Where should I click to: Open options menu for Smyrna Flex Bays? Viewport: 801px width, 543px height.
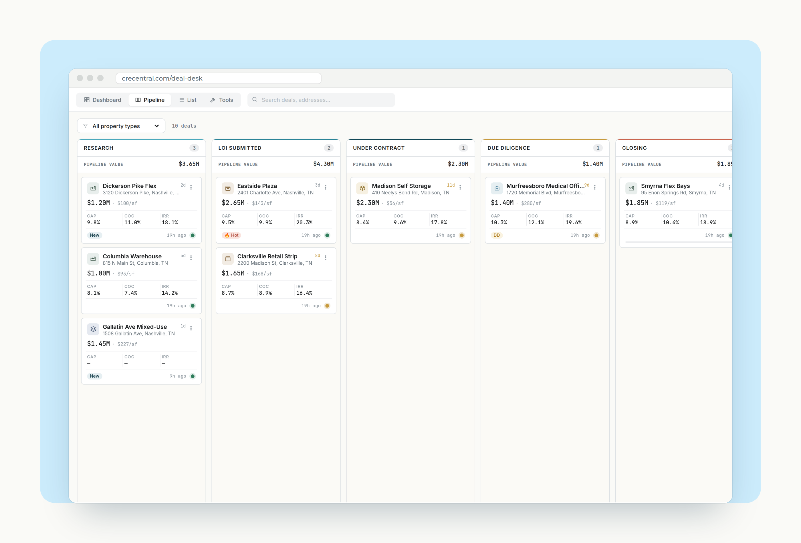729,187
